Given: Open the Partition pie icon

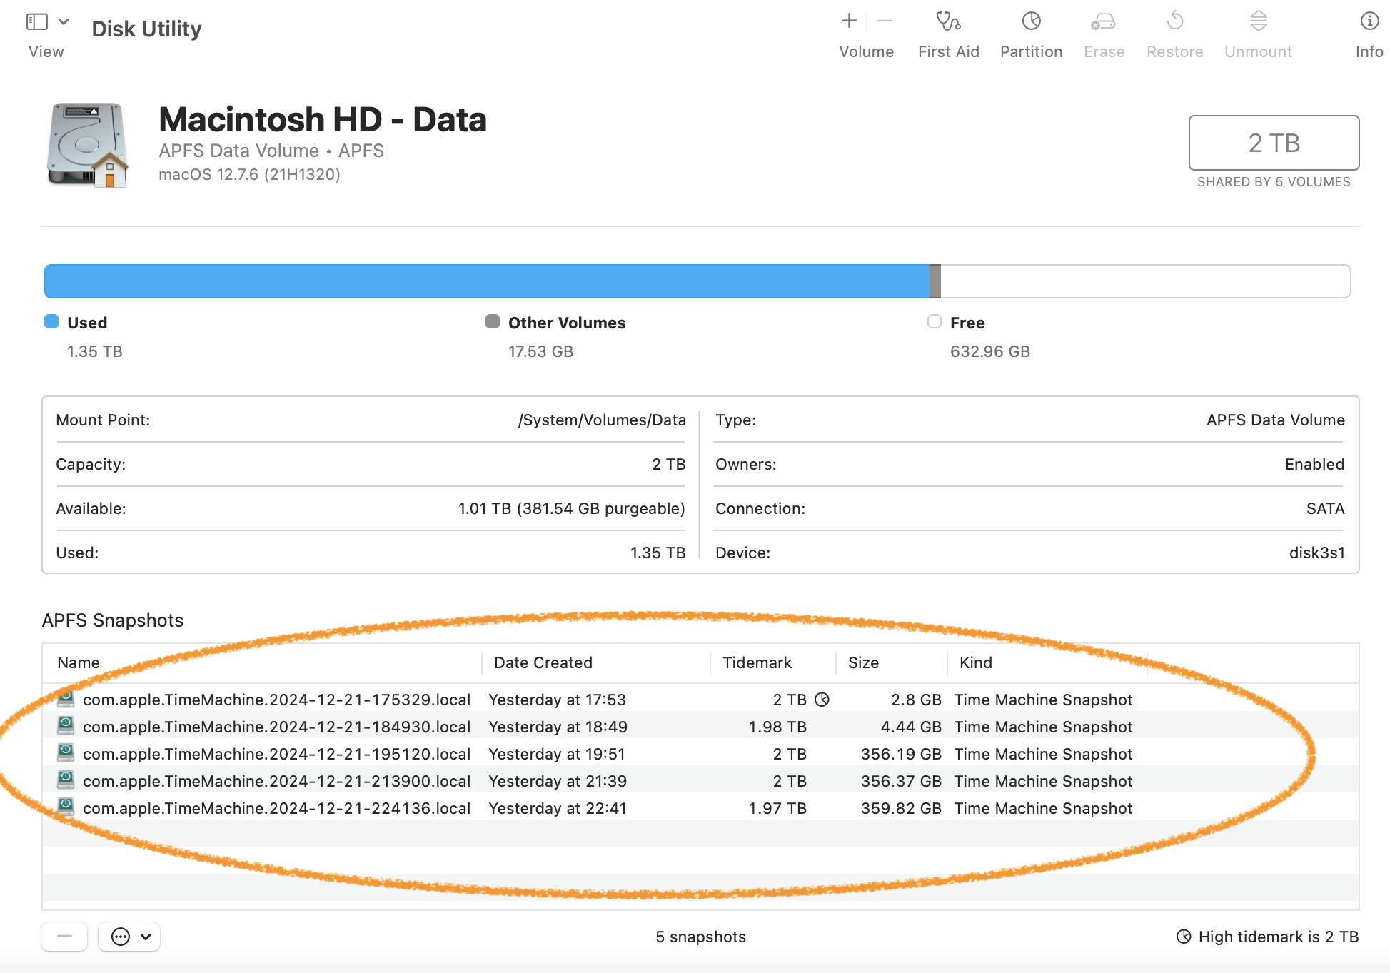Looking at the screenshot, I should point(1031,21).
